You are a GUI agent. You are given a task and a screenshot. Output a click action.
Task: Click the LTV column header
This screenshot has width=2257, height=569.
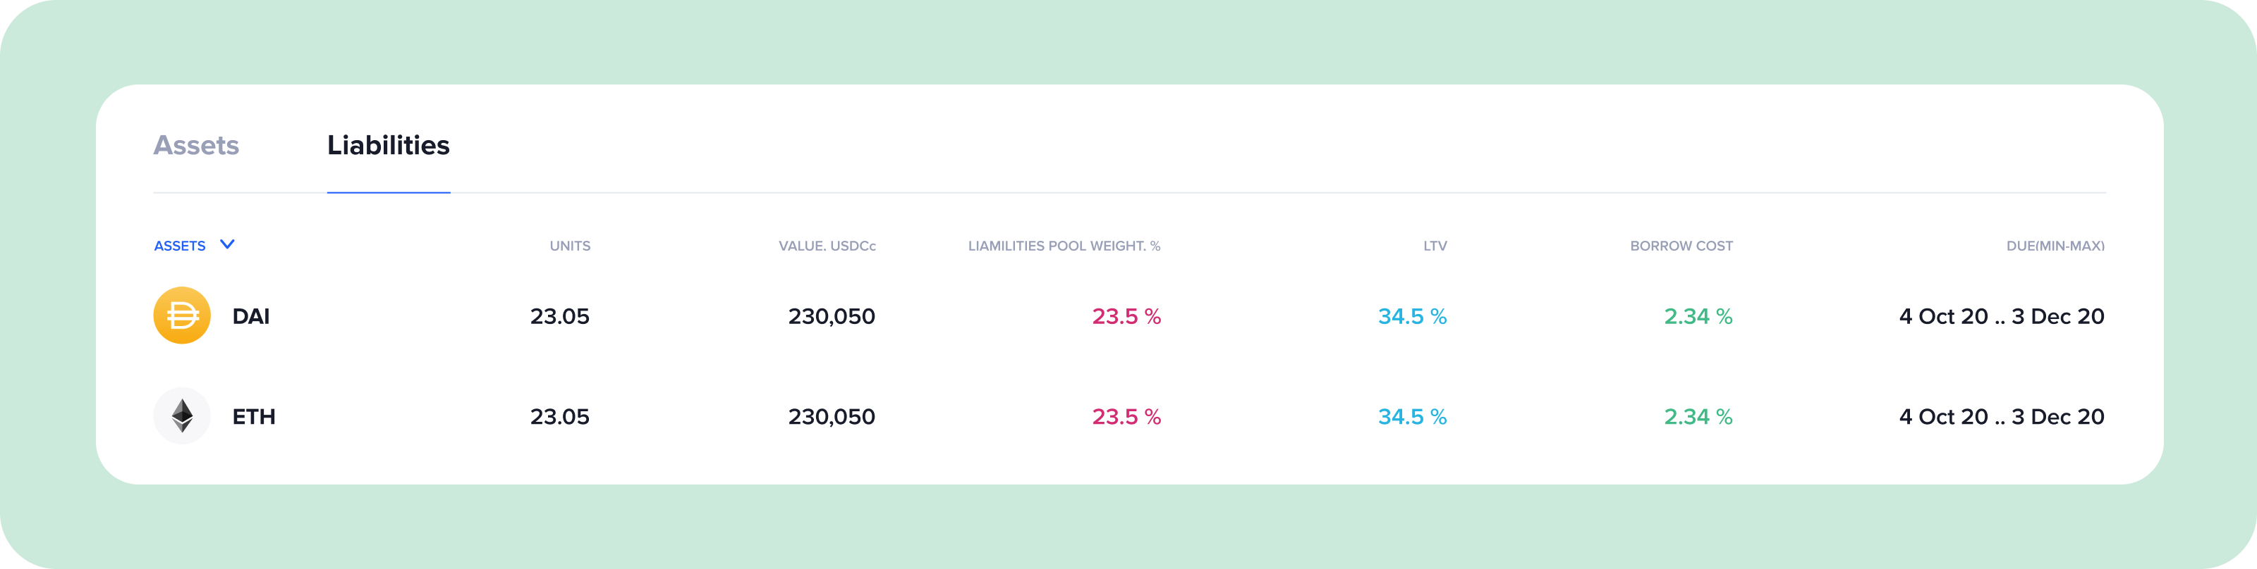[1435, 246]
